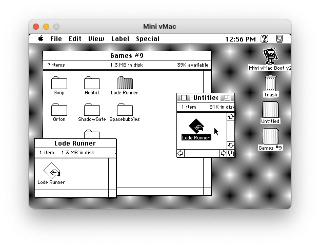Click the partially hidden folder above Lode Runner window
Screen dimensions: 320x247
[92, 134]
